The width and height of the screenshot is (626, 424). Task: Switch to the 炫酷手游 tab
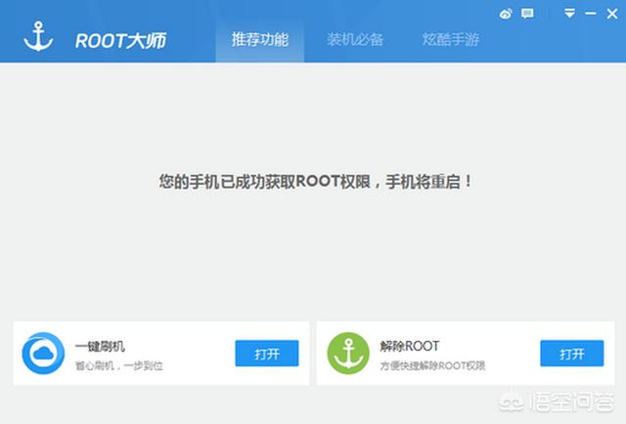tap(450, 39)
